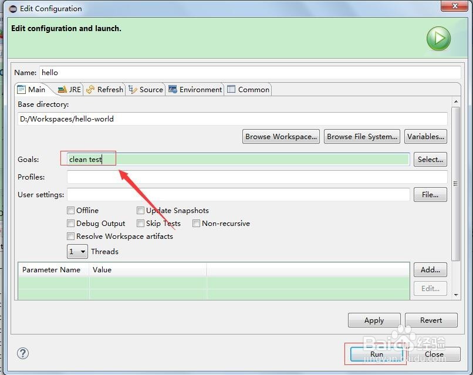Check the Skip Tests option
This screenshot has height=375, width=473.
click(140, 223)
